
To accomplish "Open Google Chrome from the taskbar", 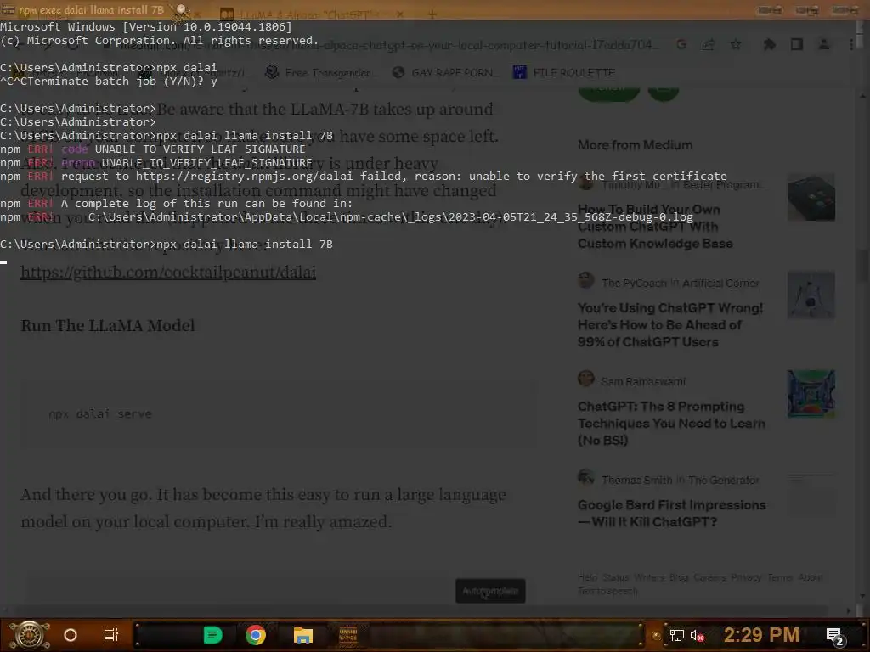I will pyautogui.click(x=256, y=635).
